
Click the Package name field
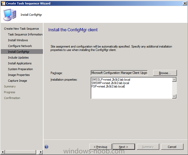coord(119,73)
